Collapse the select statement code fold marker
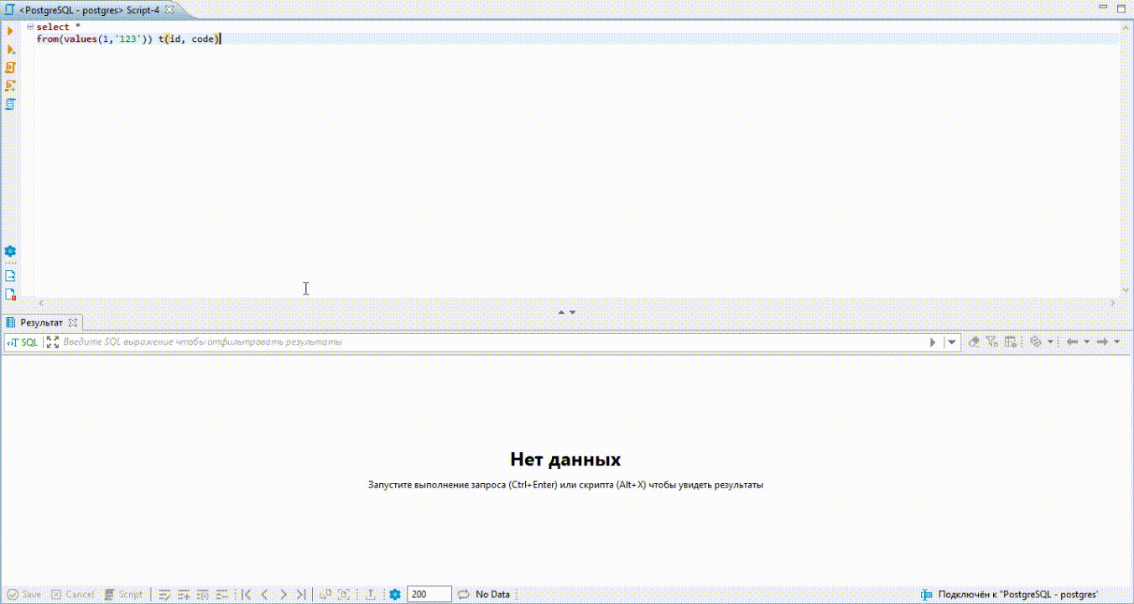The width and height of the screenshot is (1134, 604). click(30, 26)
